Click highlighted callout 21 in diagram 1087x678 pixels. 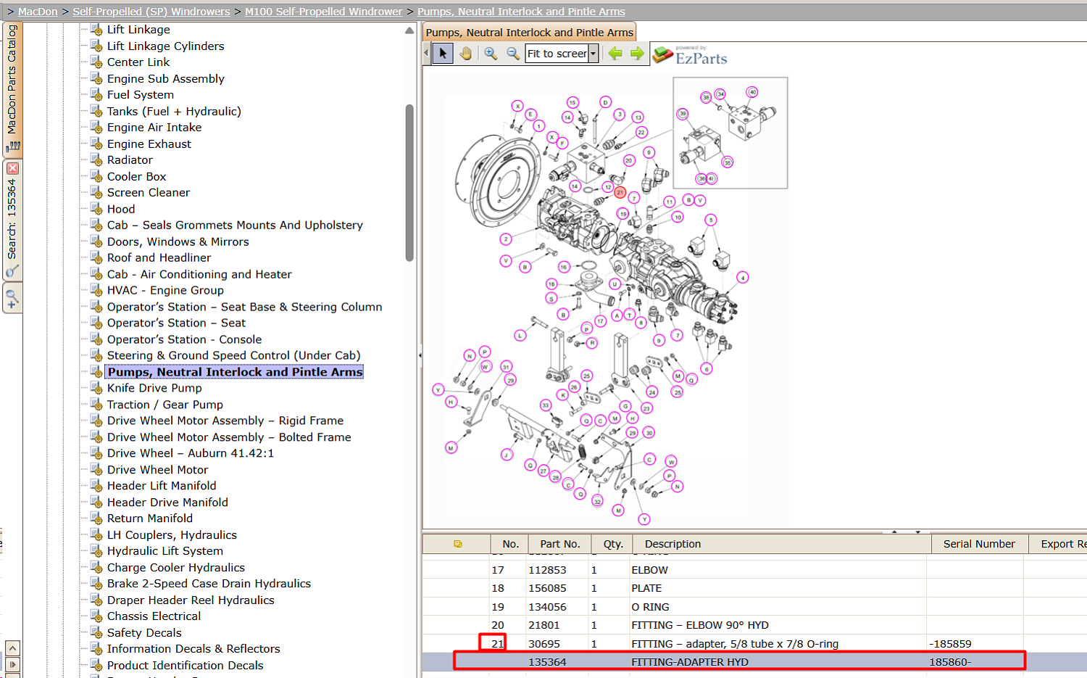coord(620,192)
